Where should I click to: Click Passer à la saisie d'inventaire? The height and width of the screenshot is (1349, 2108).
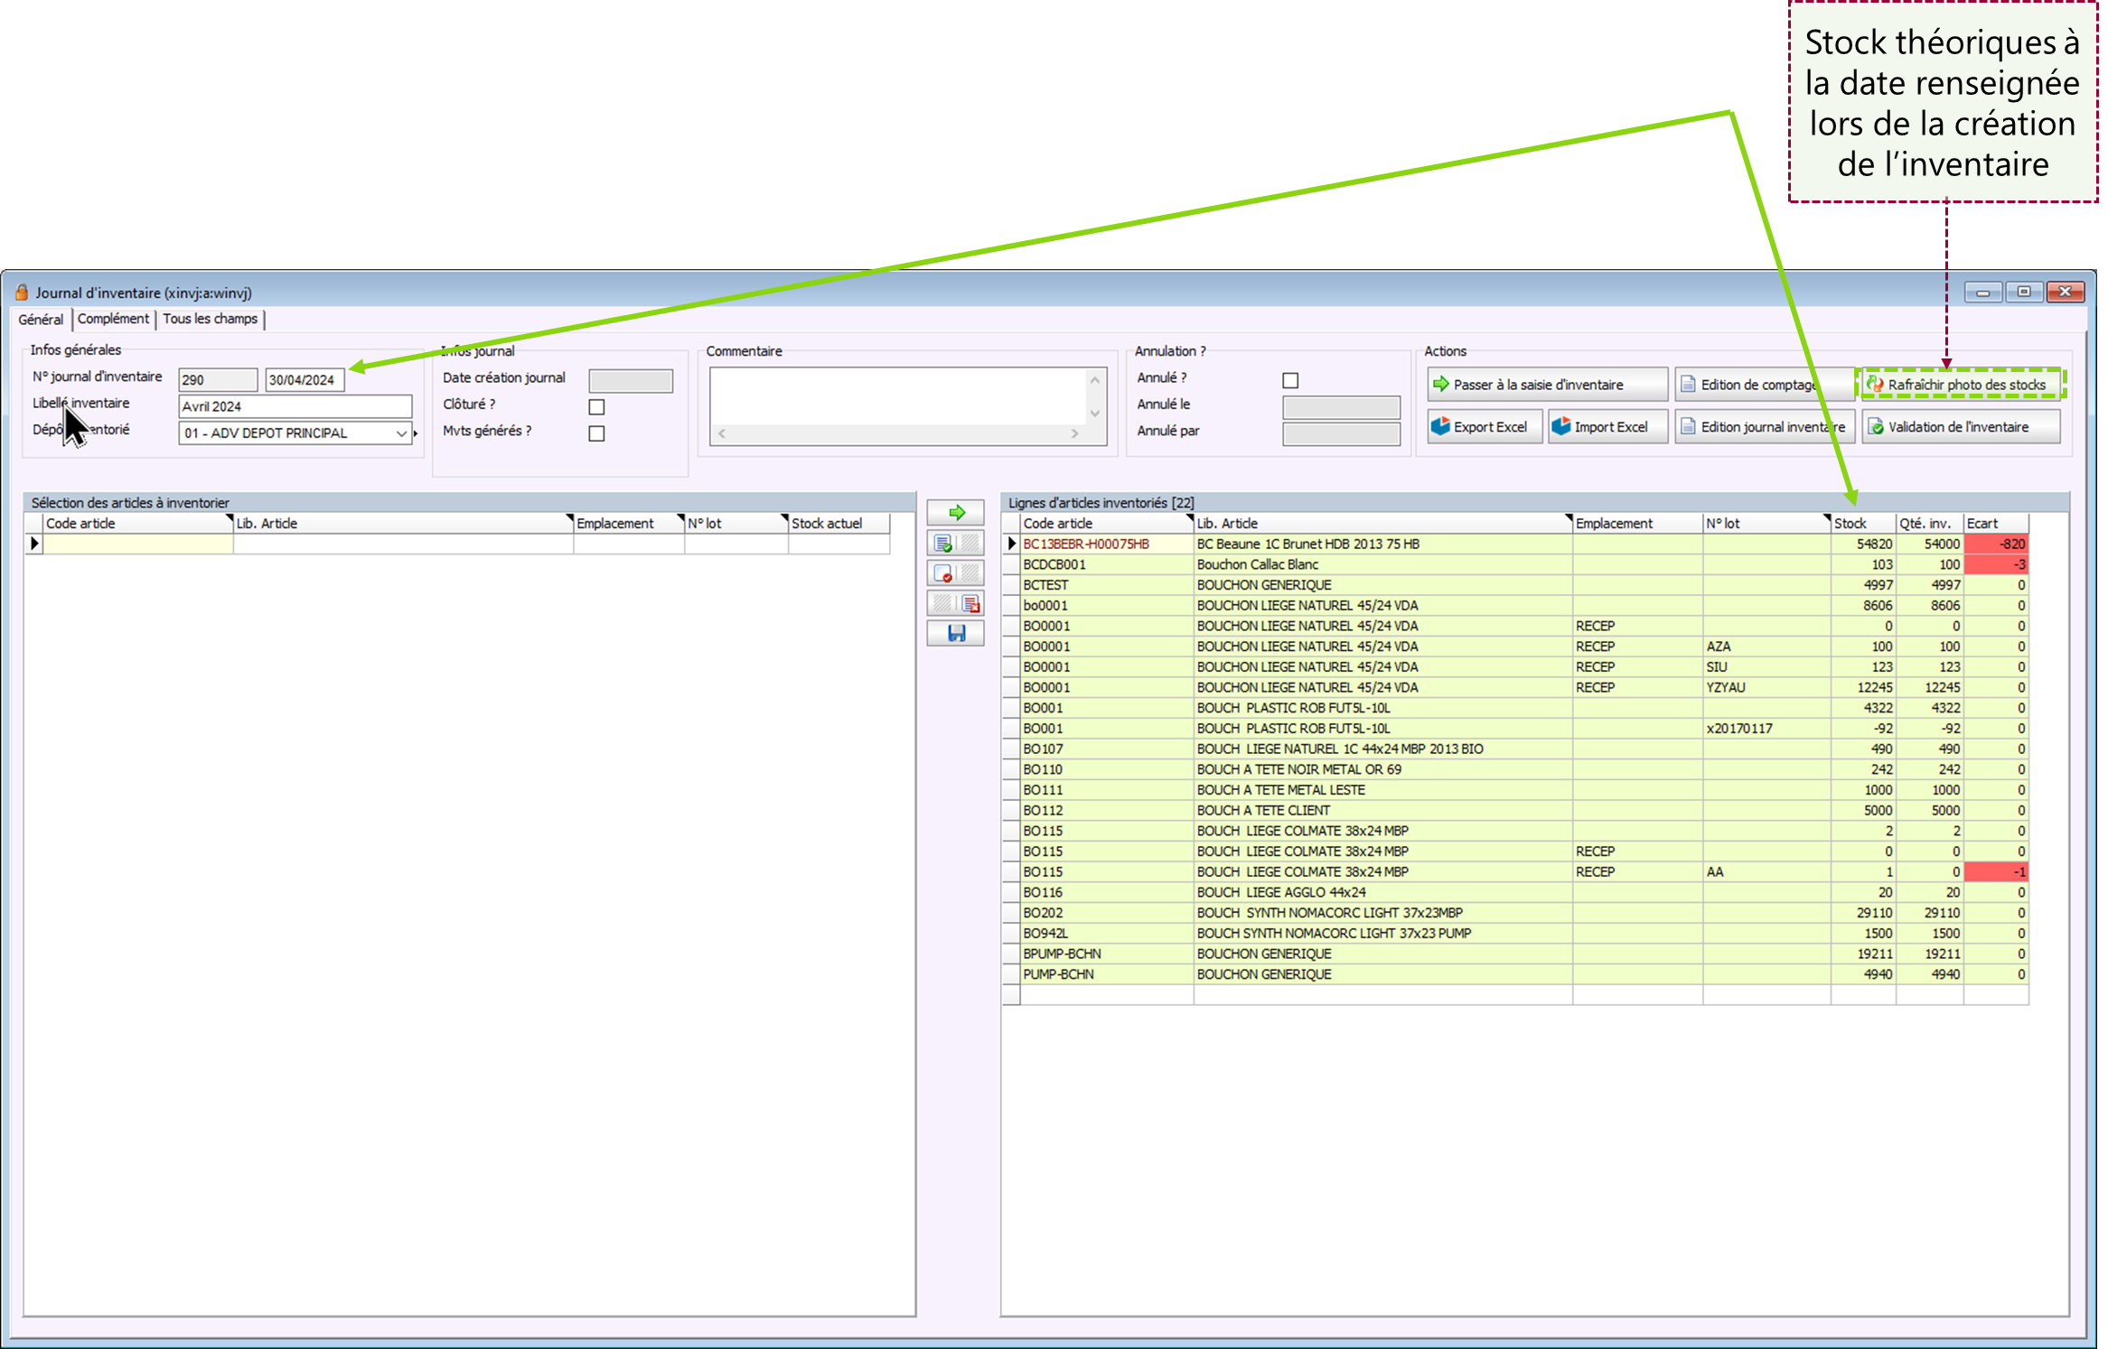[1546, 385]
